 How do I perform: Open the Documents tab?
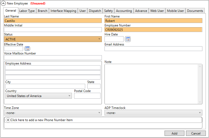(195, 11)
